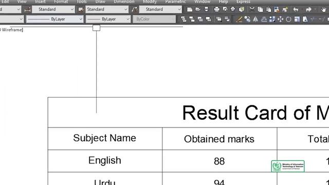This screenshot has height=185, width=329.
Task: Open the lineweight ByLayer dropdown
Action: (x=108, y=19)
